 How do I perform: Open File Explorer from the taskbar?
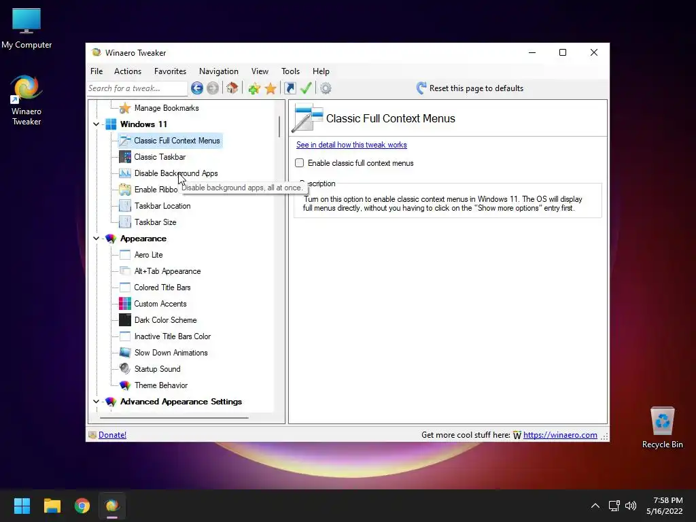pos(52,506)
